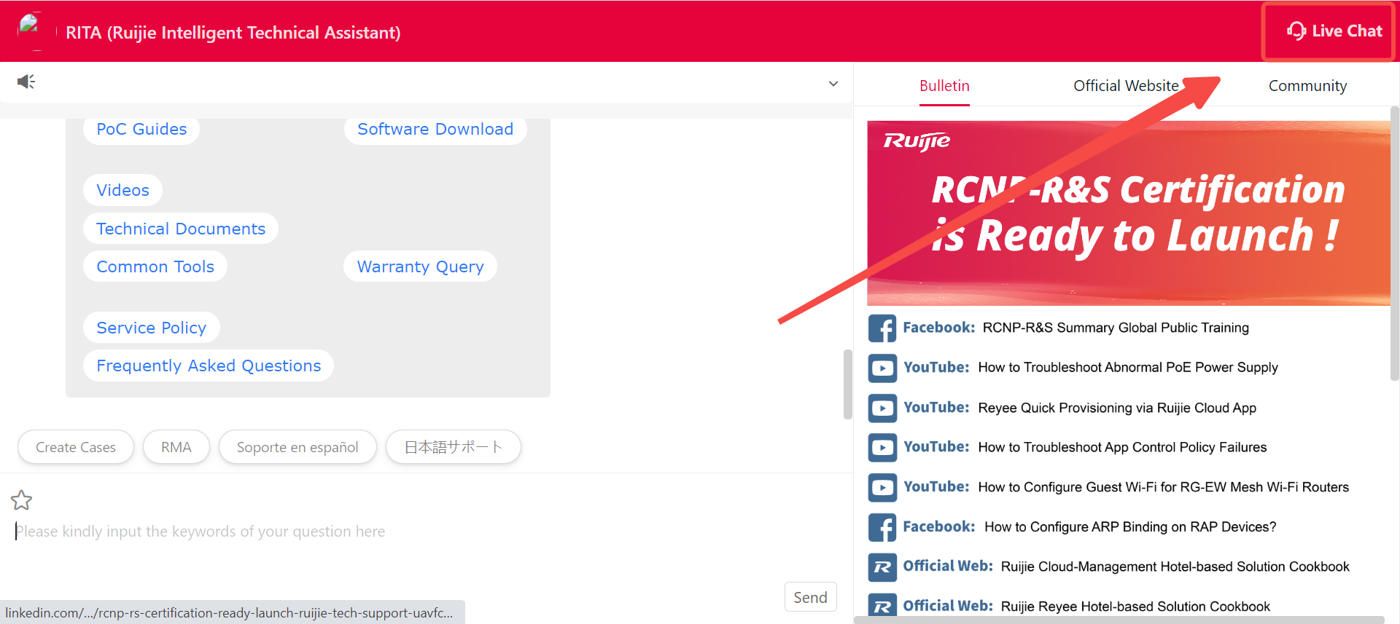
Task: Select the 日本語サポート button
Action: tap(454, 447)
